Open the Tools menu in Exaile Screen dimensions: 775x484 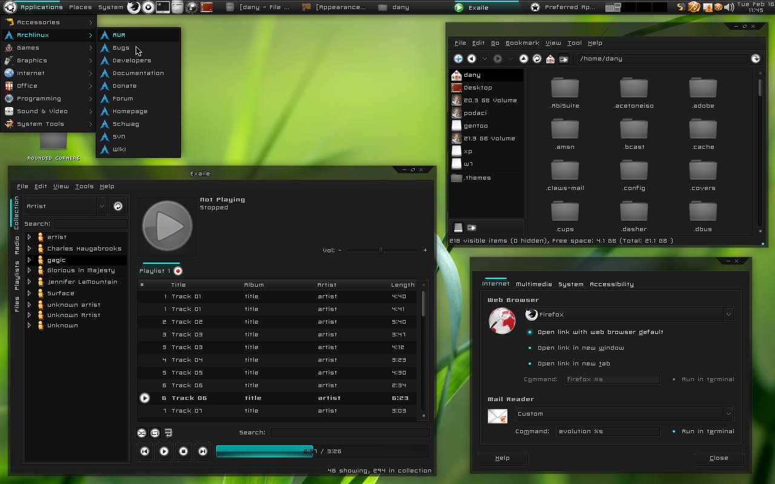[84, 186]
